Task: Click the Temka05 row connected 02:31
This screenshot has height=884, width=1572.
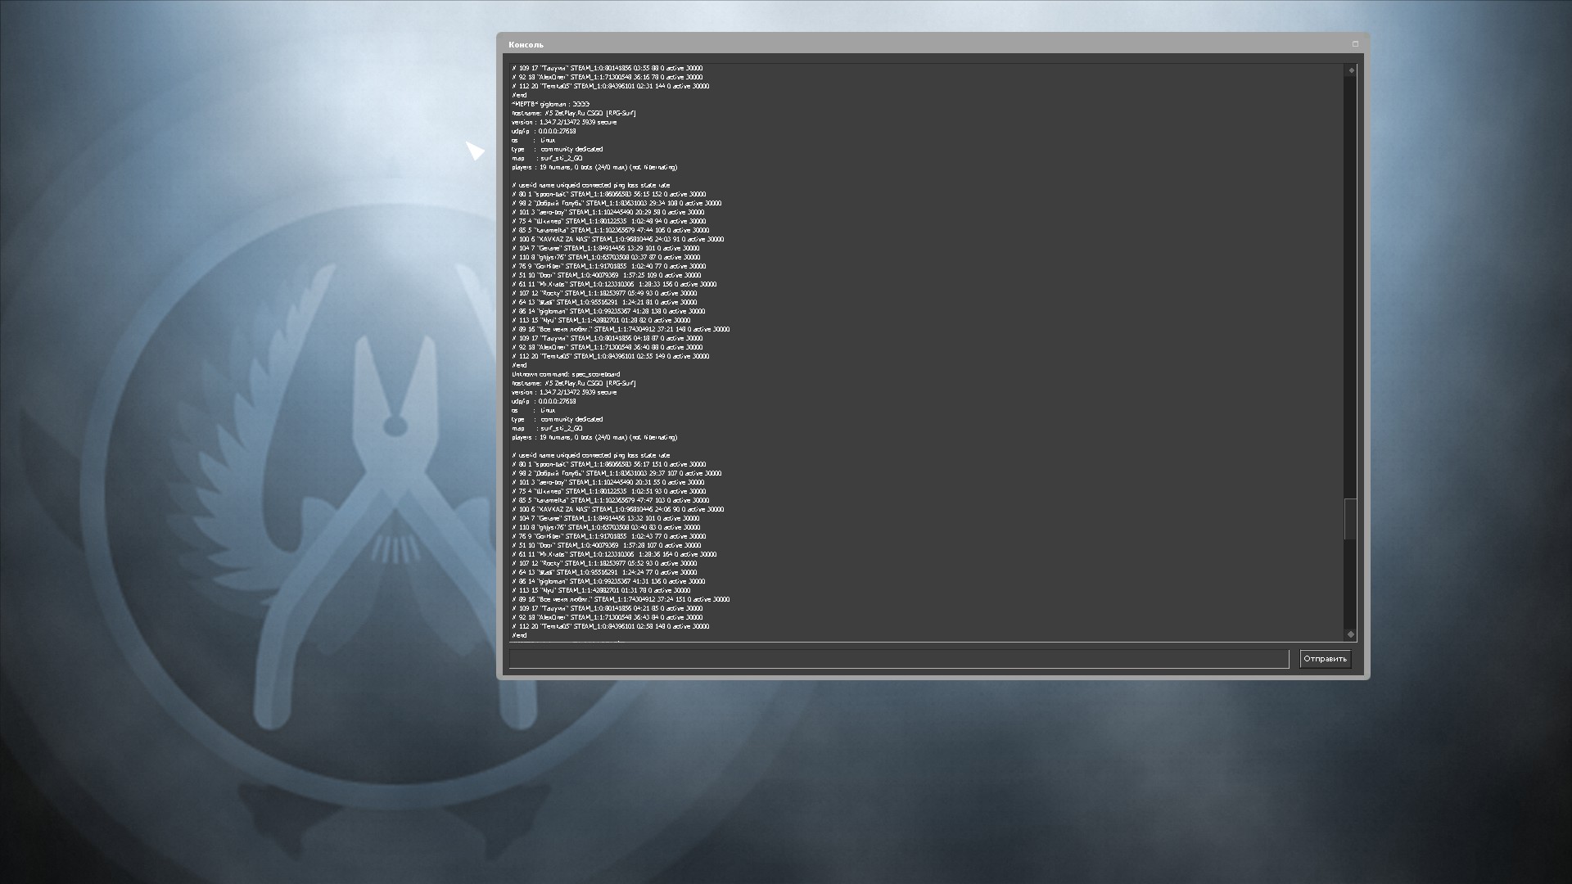Action: (x=611, y=86)
